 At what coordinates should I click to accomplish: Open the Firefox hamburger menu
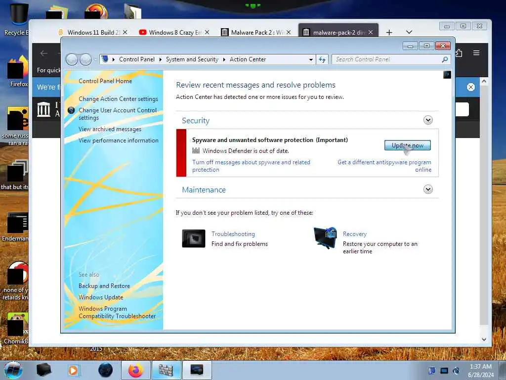(x=476, y=53)
